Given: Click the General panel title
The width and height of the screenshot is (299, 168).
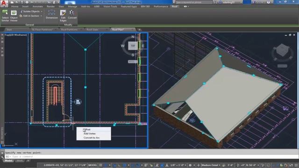Looking at the screenshot, I should [29, 25].
